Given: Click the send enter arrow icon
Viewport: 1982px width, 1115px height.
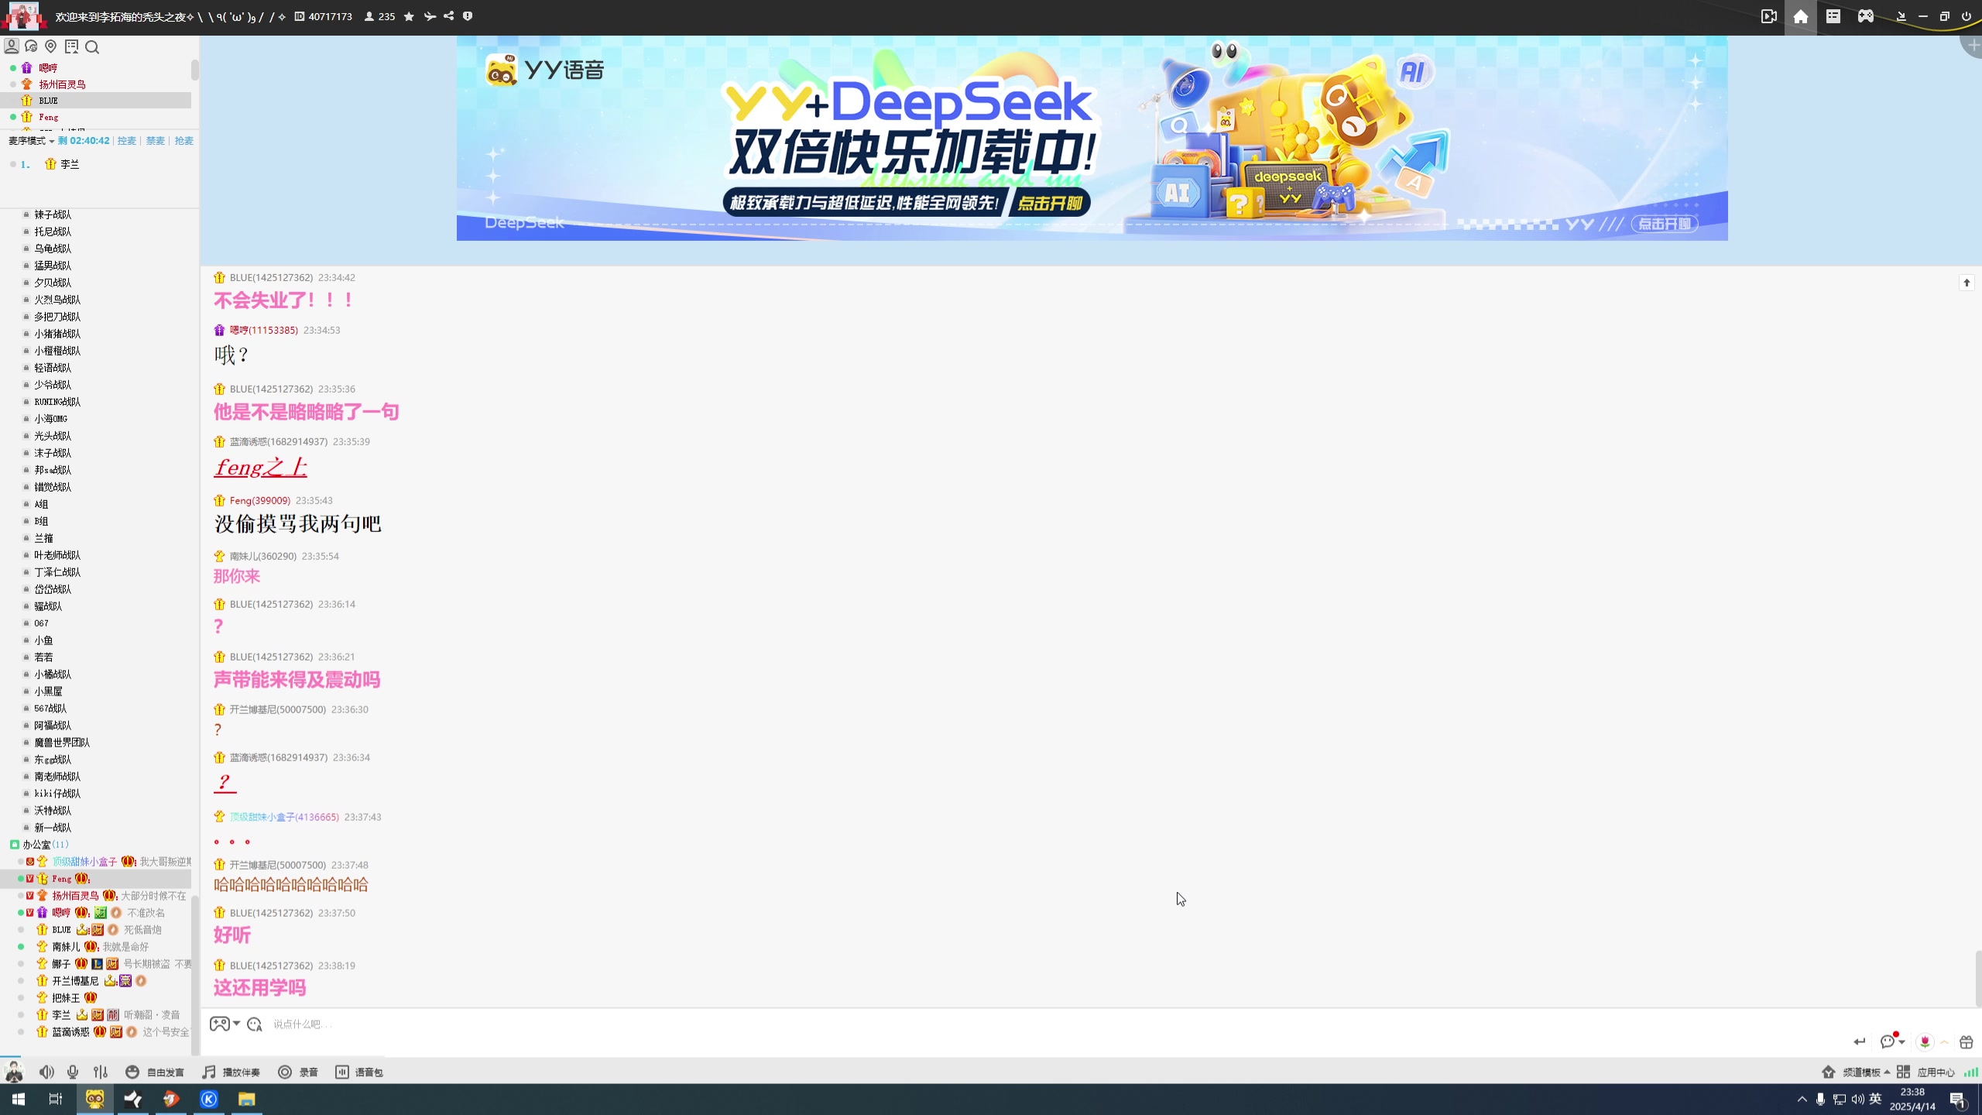Looking at the screenshot, I should tap(1860, 1041).
